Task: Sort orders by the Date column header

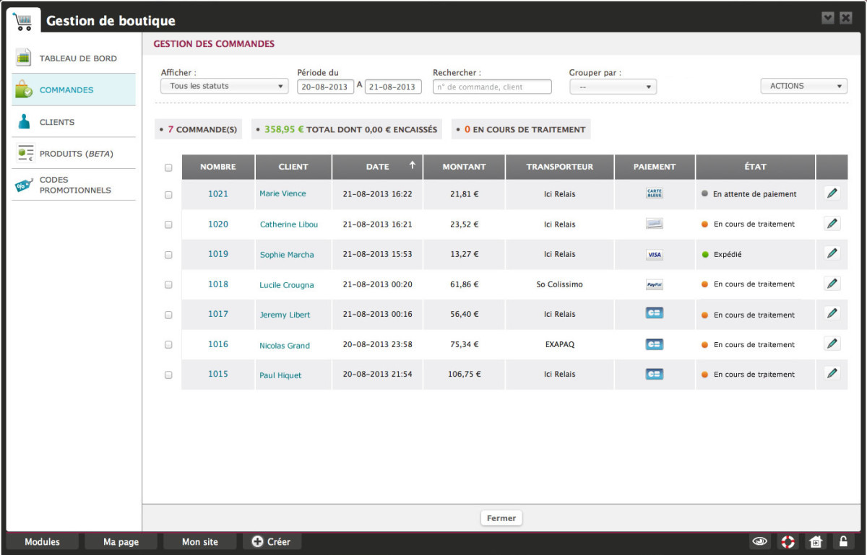Action: coord(377,167)
